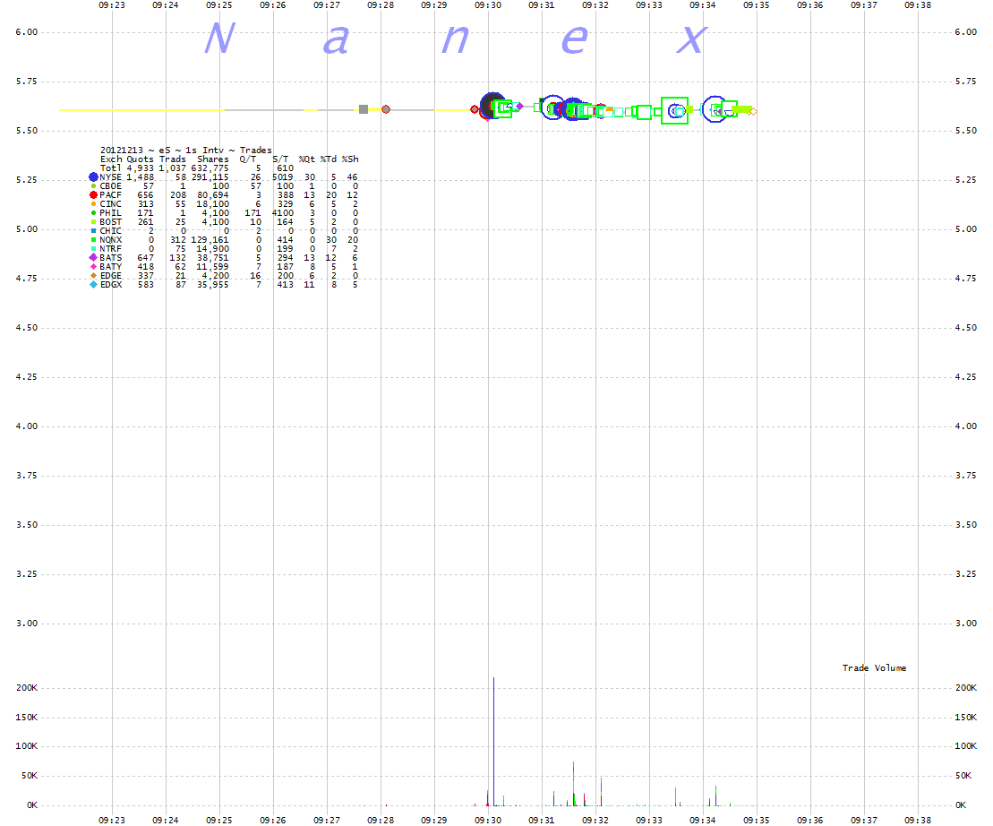This screenshot has height=826, width=993.
Task: Click the BATY pink diamond legend marker
Action: pos(93,267)
